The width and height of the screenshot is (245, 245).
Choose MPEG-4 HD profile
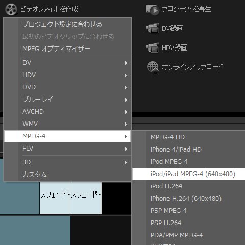click(x=189, y=137)
